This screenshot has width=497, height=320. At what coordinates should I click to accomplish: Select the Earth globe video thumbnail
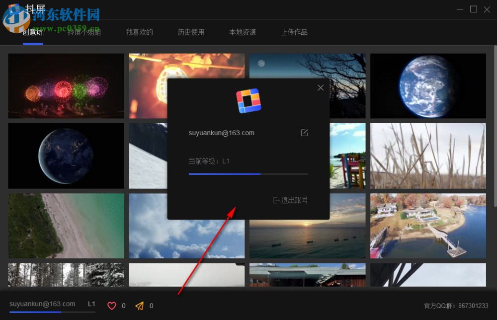(428, 85)
